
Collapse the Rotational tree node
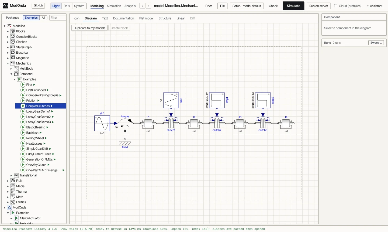pos(11,74)
